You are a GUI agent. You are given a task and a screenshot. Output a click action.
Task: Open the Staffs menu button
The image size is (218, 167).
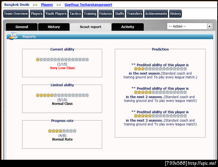pyautogui.click(x=120, y=14)
